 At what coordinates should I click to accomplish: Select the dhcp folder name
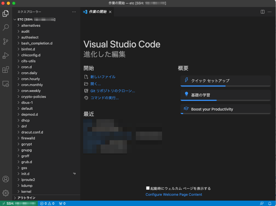(x=25, y=121)
